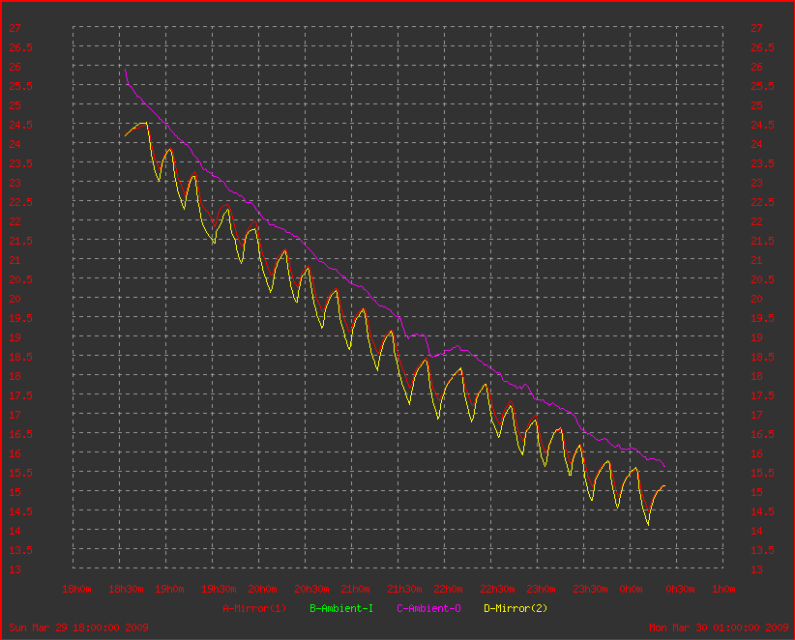Click the D-Mirror(2) legend label
The width and height of the screenshot is (795, 640).
[515, 608]
